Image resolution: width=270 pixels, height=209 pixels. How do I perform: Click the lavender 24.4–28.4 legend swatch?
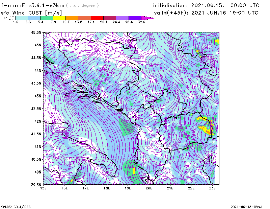coord(122,18)
